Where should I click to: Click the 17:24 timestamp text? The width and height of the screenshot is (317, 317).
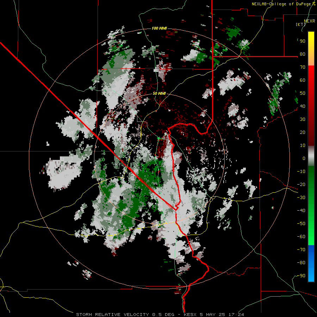pos(236,315)
